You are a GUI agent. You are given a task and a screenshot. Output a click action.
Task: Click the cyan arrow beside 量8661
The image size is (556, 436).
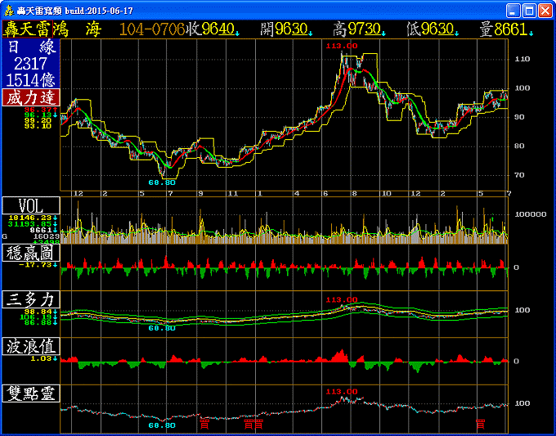coord(531,34)
